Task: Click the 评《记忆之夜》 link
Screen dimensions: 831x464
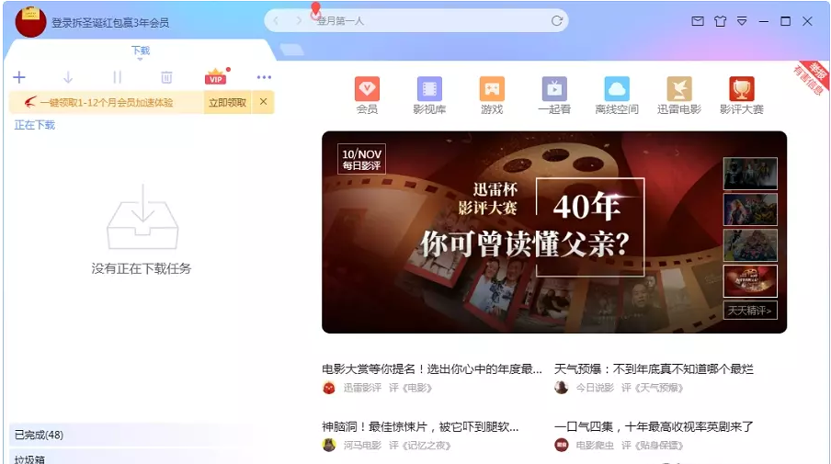Action: 420,446
